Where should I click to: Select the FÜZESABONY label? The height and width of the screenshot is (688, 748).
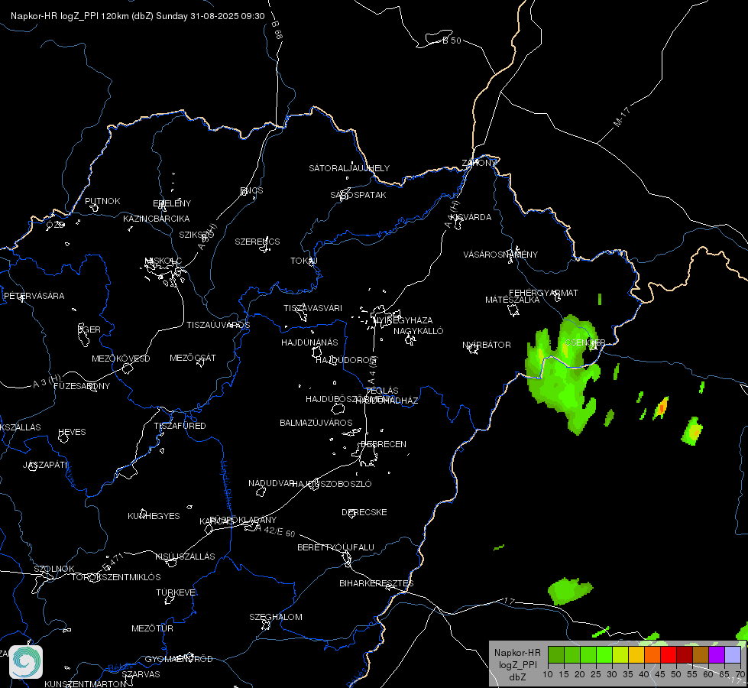coord(82,386)
